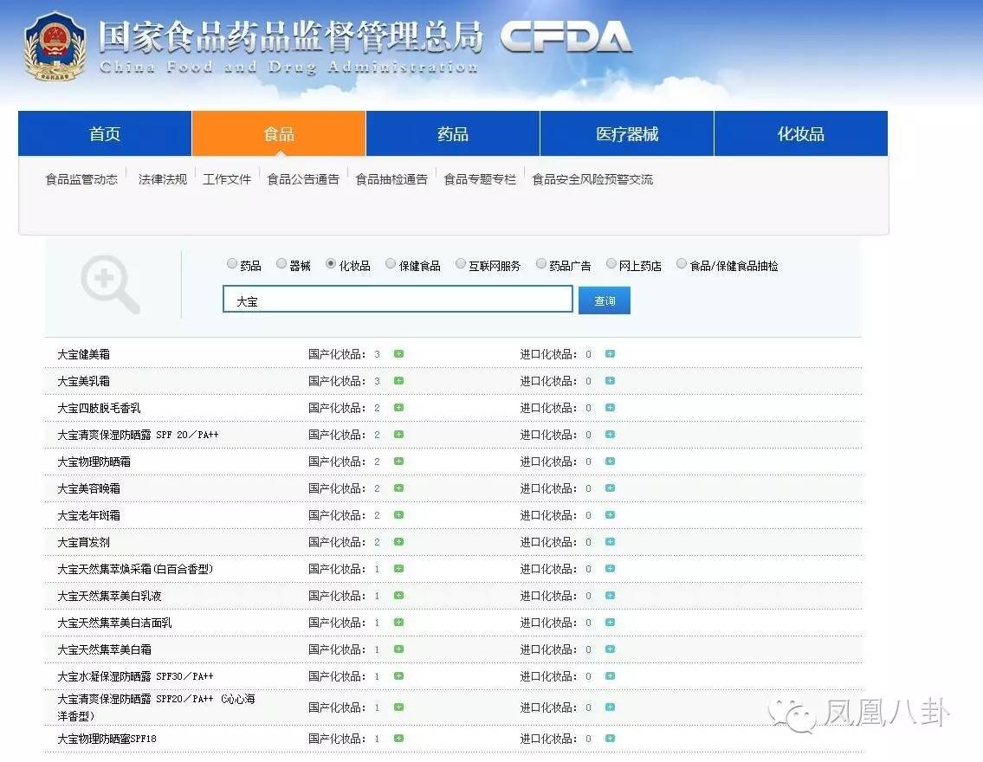This screenshot has height=762, width=983.
Task: Open the 药品 navigation tab
Action: point(453,133)
